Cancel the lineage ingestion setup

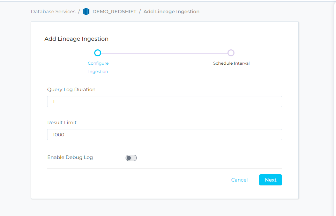pyautogui.click(x=239, y=180)
